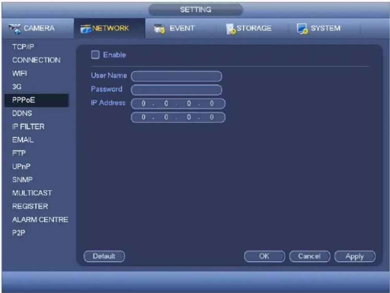390x293 pixels.
Task: Click the IP Address label
Action: [x=108, y=103]
